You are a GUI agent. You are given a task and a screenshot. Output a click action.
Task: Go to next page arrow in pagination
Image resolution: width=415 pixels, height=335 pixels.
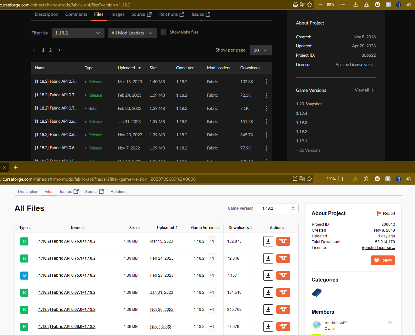coord(59,50)
